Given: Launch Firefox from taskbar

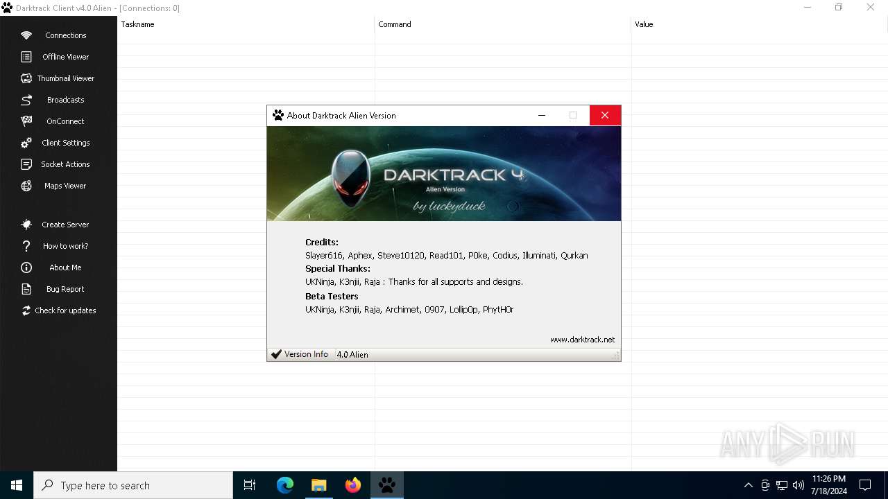Looking at the screenshot, I should tap(353, 485).
